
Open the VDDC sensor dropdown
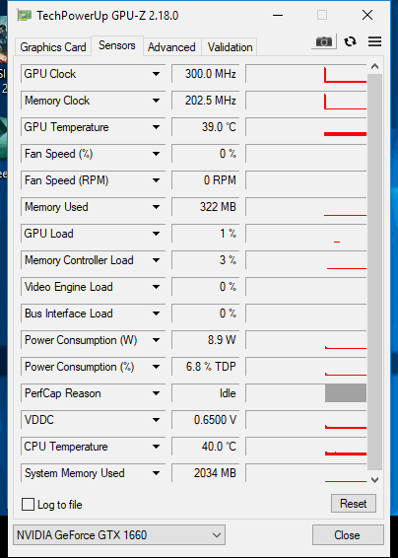[156, 420]
